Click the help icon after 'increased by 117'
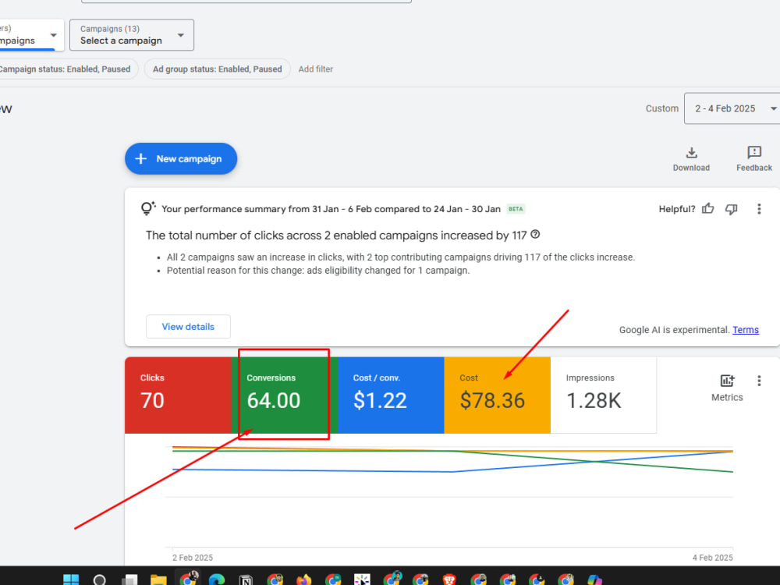Image resolution: width=780 pixels, height=585 pixels. click(x=535, y=234)
